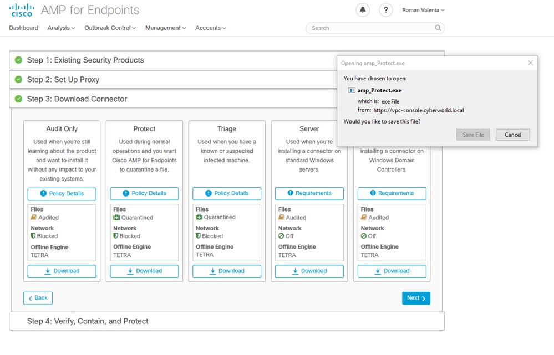
Task: Go to the Dashboard
Action: [24, 28]
